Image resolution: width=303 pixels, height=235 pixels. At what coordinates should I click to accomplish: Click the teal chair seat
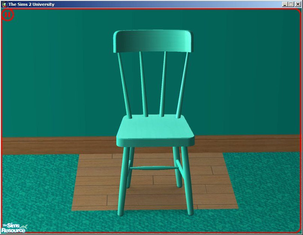(155, 128)
